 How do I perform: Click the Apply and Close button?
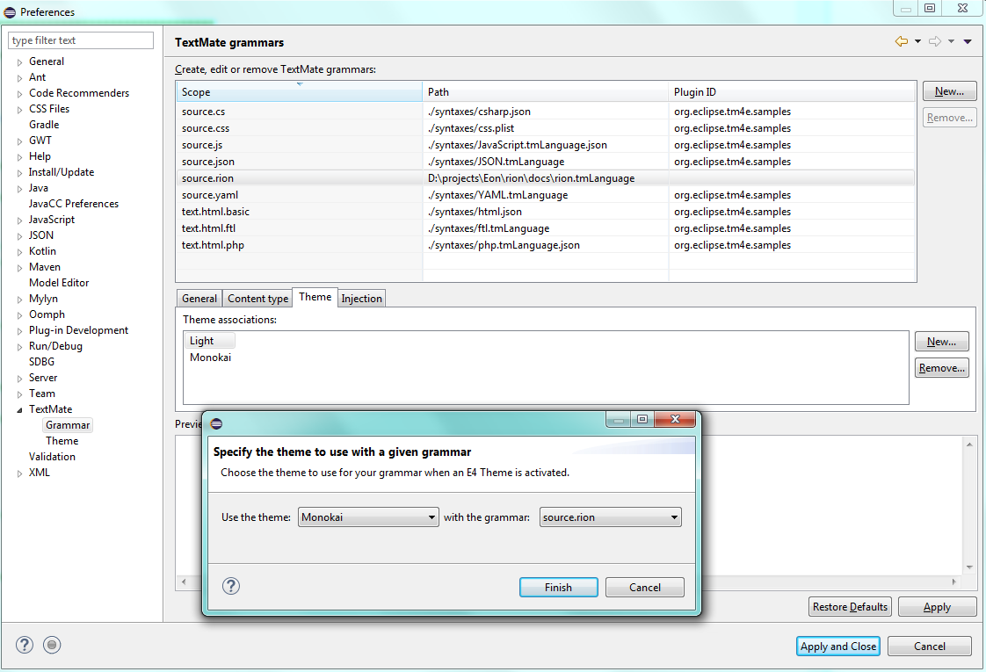[837, 646]
